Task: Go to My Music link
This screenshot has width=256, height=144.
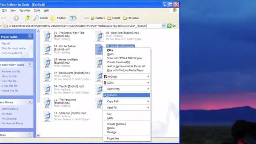Action: (x=7, y=114)
